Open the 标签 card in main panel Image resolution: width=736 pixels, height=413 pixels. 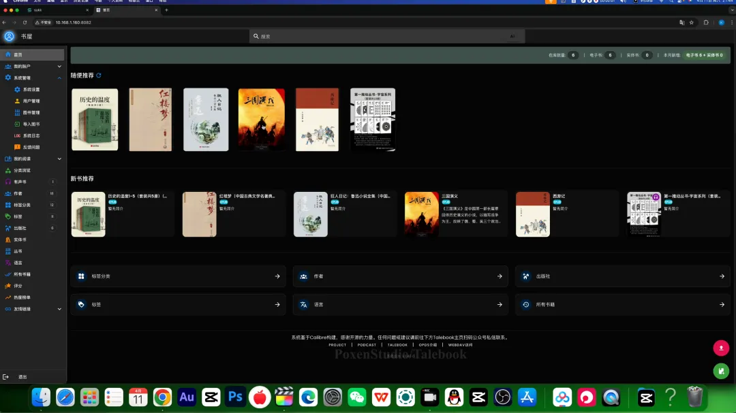tap(179, 305)
